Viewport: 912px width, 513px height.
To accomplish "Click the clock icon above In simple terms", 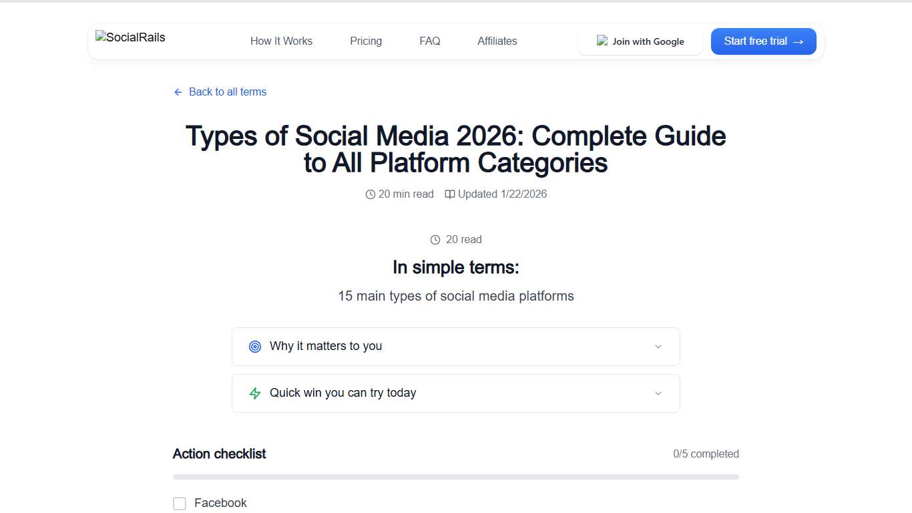I will [435, 239].
